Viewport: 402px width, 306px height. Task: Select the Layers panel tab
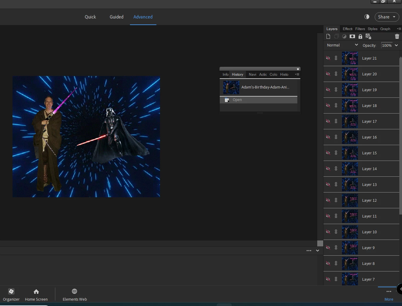click(x=332, y=29)
